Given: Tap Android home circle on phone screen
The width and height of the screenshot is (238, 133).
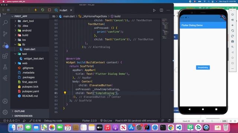Looking at the screenshot, I should (x=203, y=109).
